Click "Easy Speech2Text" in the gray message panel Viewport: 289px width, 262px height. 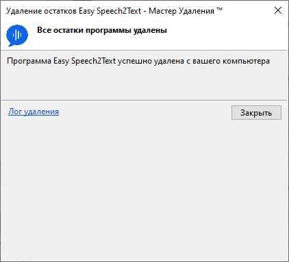(x=85, y=61)
